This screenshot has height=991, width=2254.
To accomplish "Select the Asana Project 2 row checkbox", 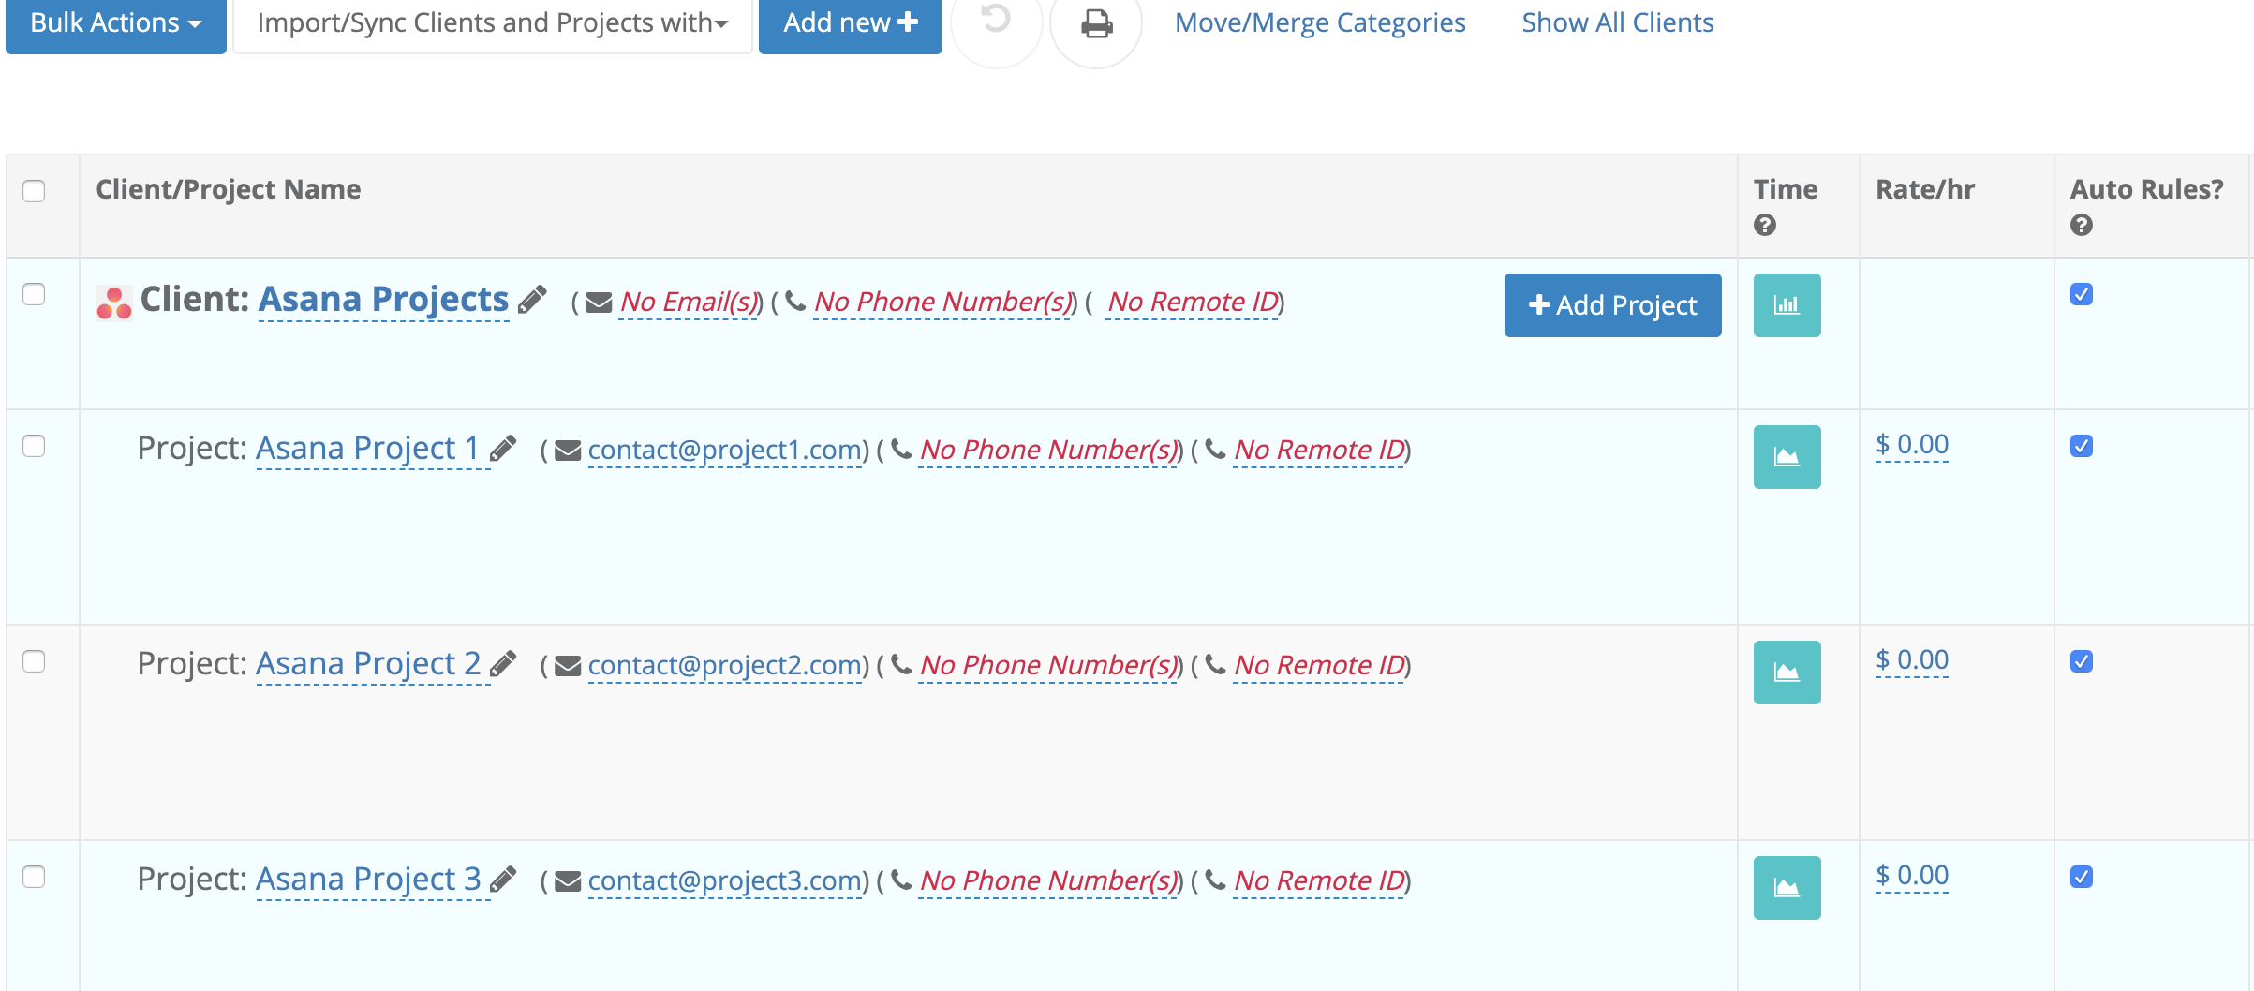I will tap(34, 661).
